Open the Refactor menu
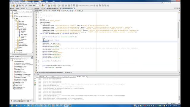 tap(28, 3)
